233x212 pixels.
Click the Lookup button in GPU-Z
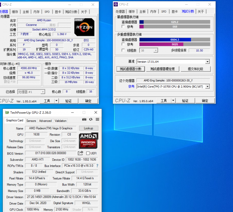(89, 128)
